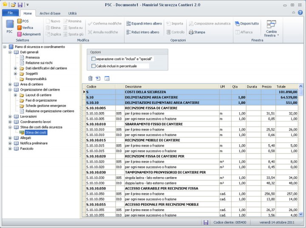Viewport: 306px width, 228px height.
Task: Expand the Soggetti folder node
Action: click(16, 73)
